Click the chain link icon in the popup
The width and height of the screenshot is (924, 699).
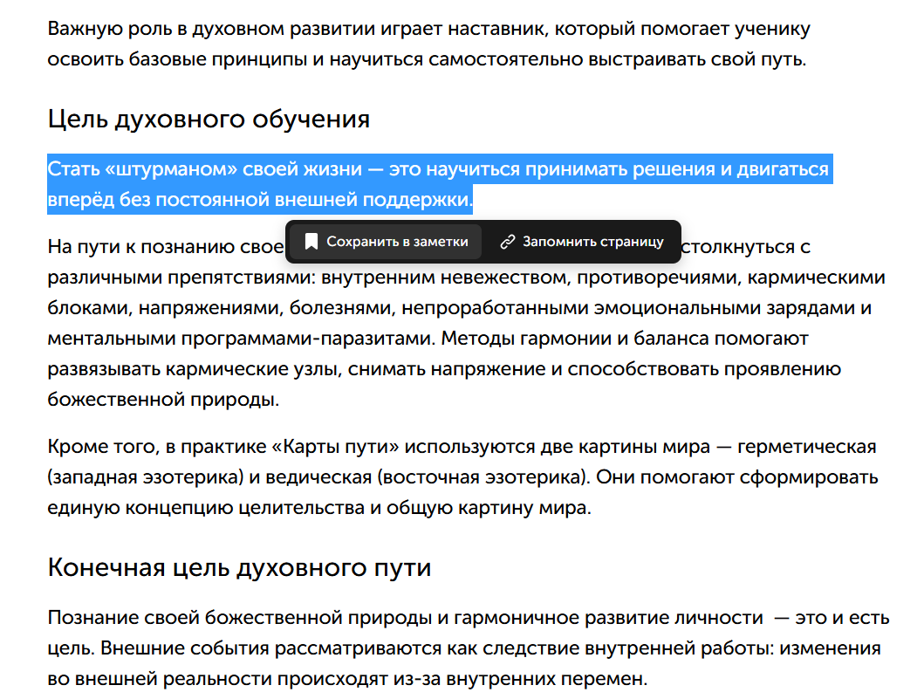click(507, 242)
